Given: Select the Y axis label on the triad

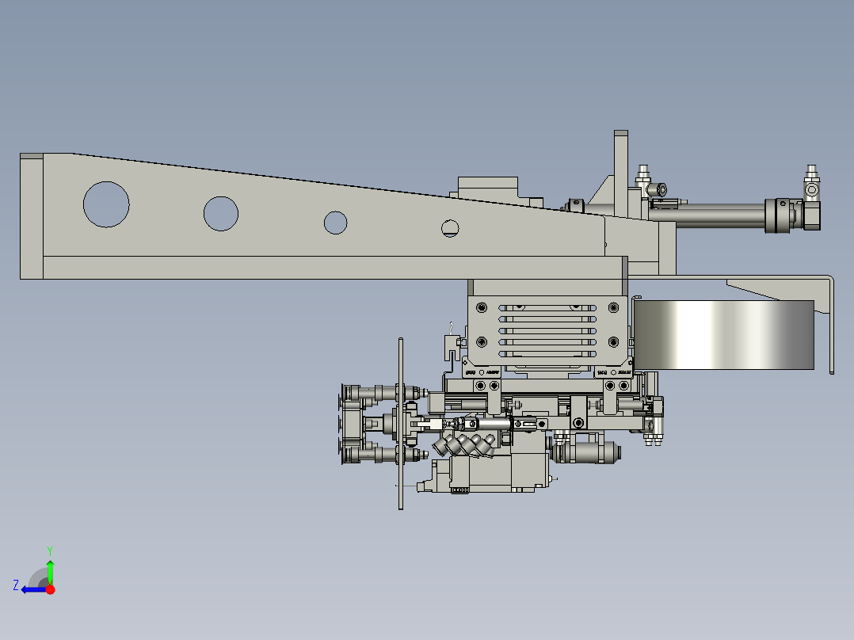Looking at the screenshot, I should coord(50,549).
